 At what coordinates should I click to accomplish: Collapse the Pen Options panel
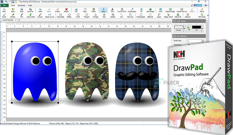pos(174,36)
